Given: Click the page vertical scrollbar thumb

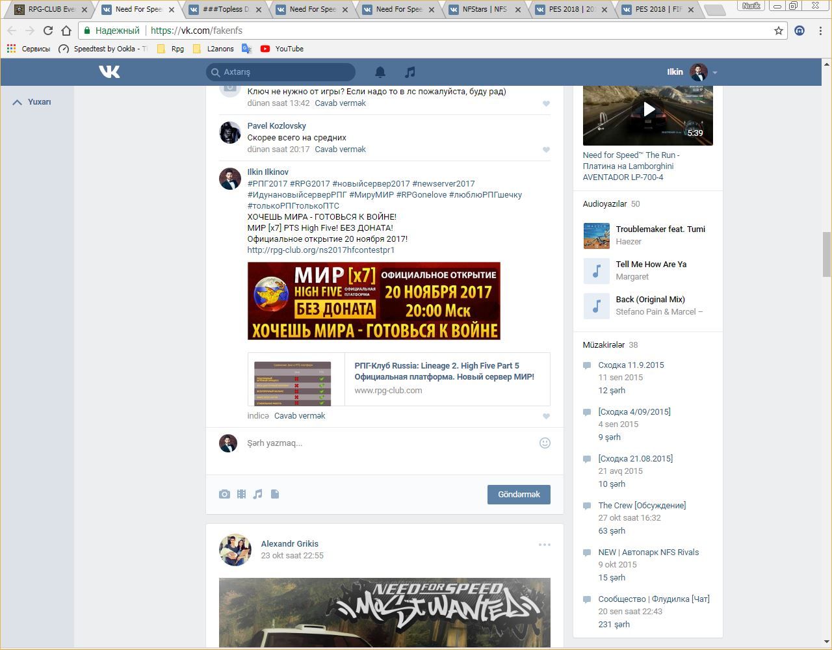Looking at the screenshot, I should 827,254.
